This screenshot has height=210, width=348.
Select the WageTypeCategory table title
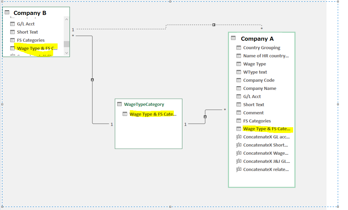pyautogui.click(x=144, y=104)
